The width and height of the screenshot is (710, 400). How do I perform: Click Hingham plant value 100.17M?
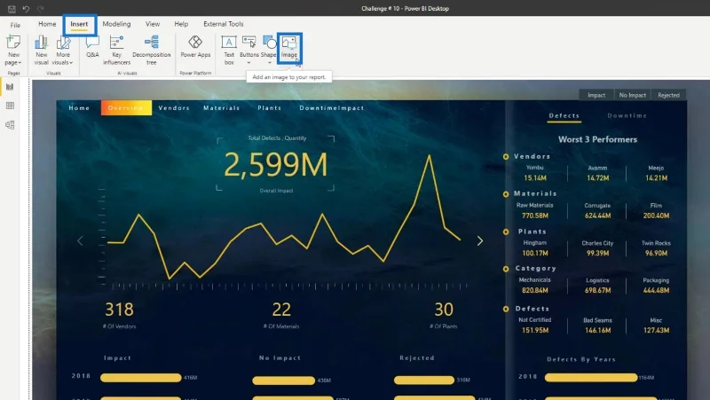[535, 254]
